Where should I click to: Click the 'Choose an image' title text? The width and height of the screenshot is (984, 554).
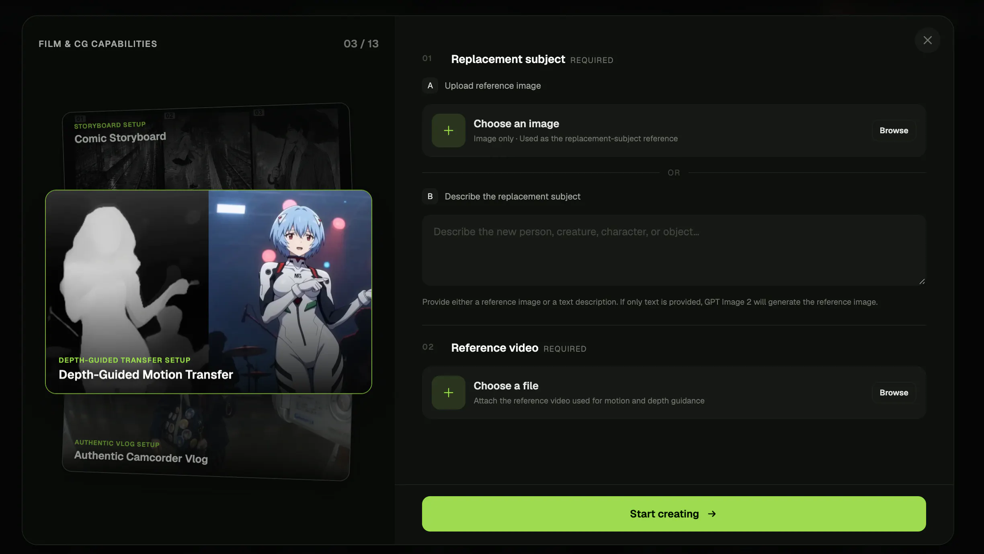(516, 124)
